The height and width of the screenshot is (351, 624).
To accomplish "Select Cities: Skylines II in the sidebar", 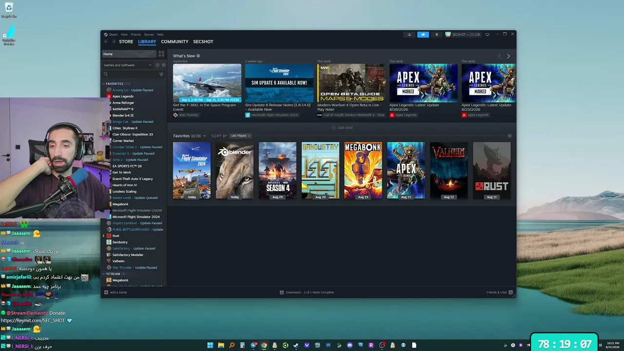I will [125, 128].
